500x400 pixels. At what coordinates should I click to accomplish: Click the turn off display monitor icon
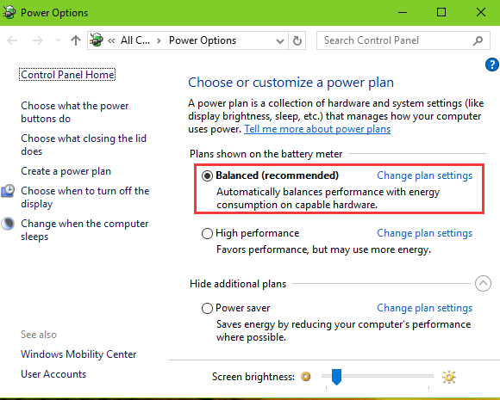pyautogui.click(x=8, y=191)
